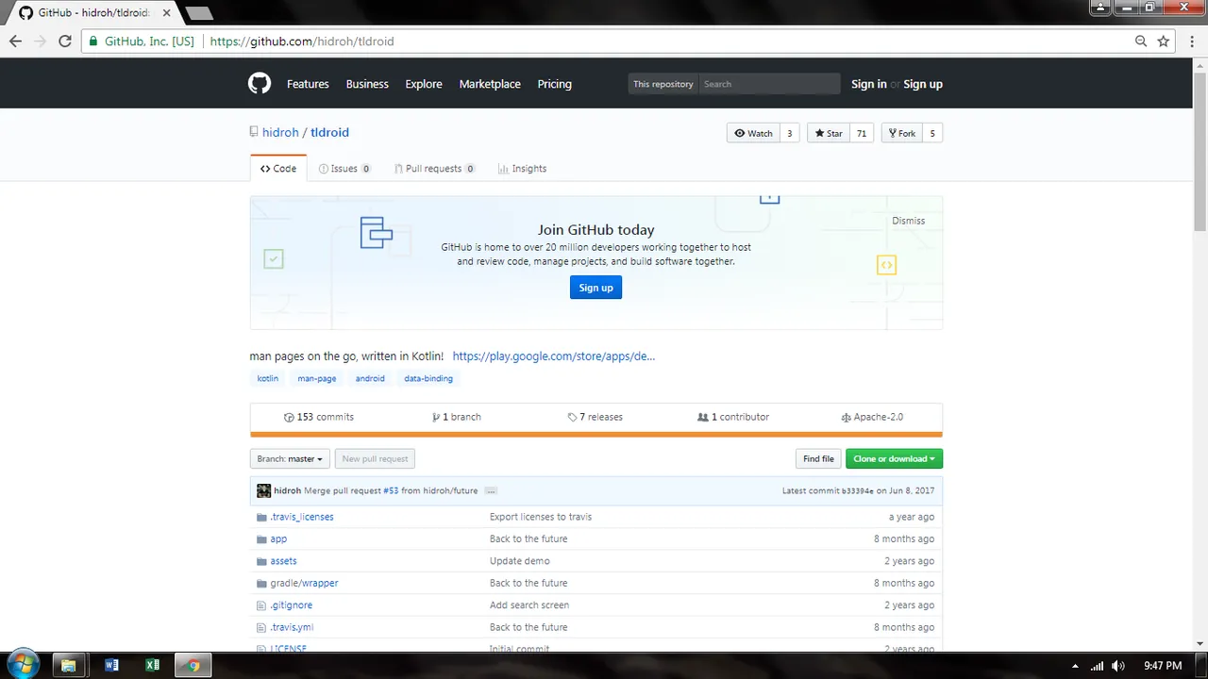Image resolution: width=1208 pixels, height=679 pixels.
Task: Click the GitHub search input field
Action: click(x=769, y=84)
